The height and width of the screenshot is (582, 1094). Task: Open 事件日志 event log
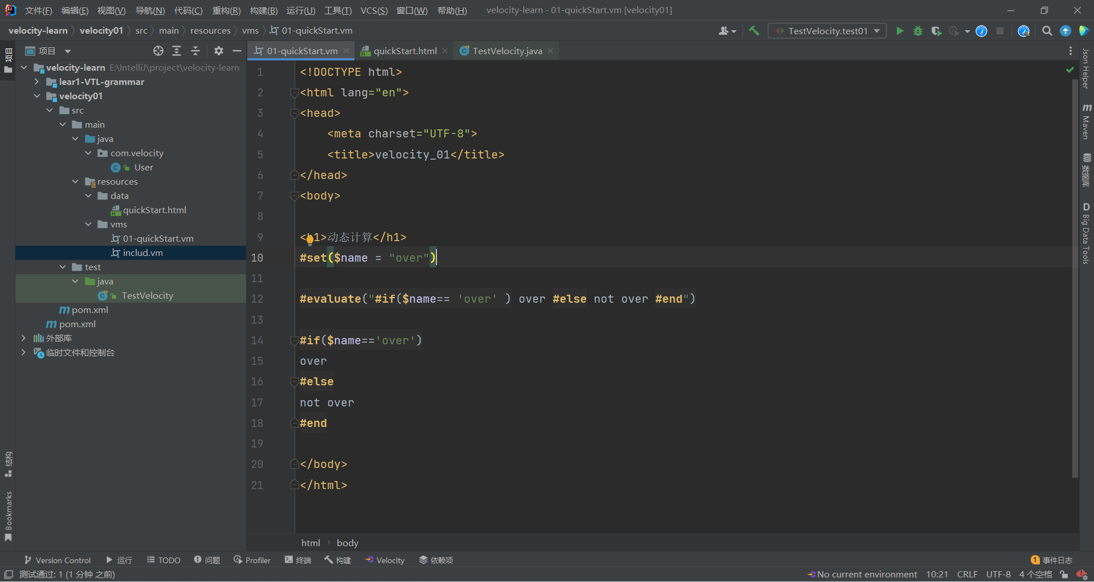pyautogui.click(x=1052, y=560)
